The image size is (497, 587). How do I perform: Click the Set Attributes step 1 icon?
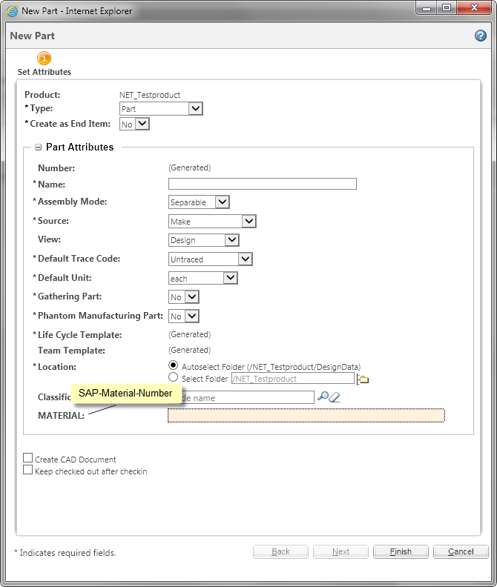(x=44, y=58)
